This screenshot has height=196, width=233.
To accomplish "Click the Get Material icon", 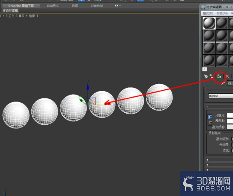I will coord(206,76).
